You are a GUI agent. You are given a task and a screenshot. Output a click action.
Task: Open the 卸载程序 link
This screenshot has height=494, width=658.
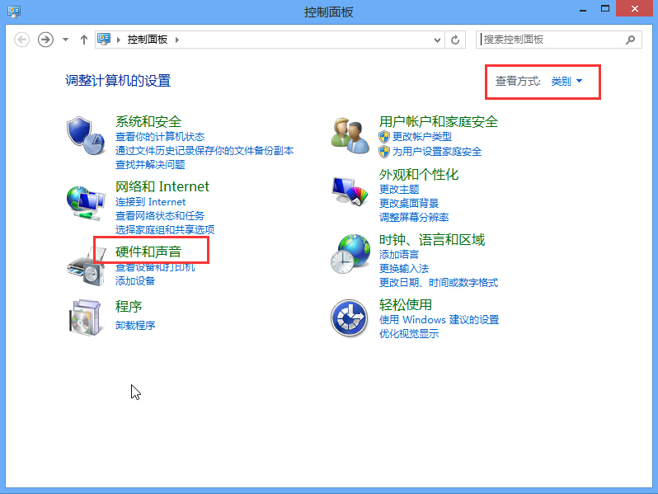[135, 325]
